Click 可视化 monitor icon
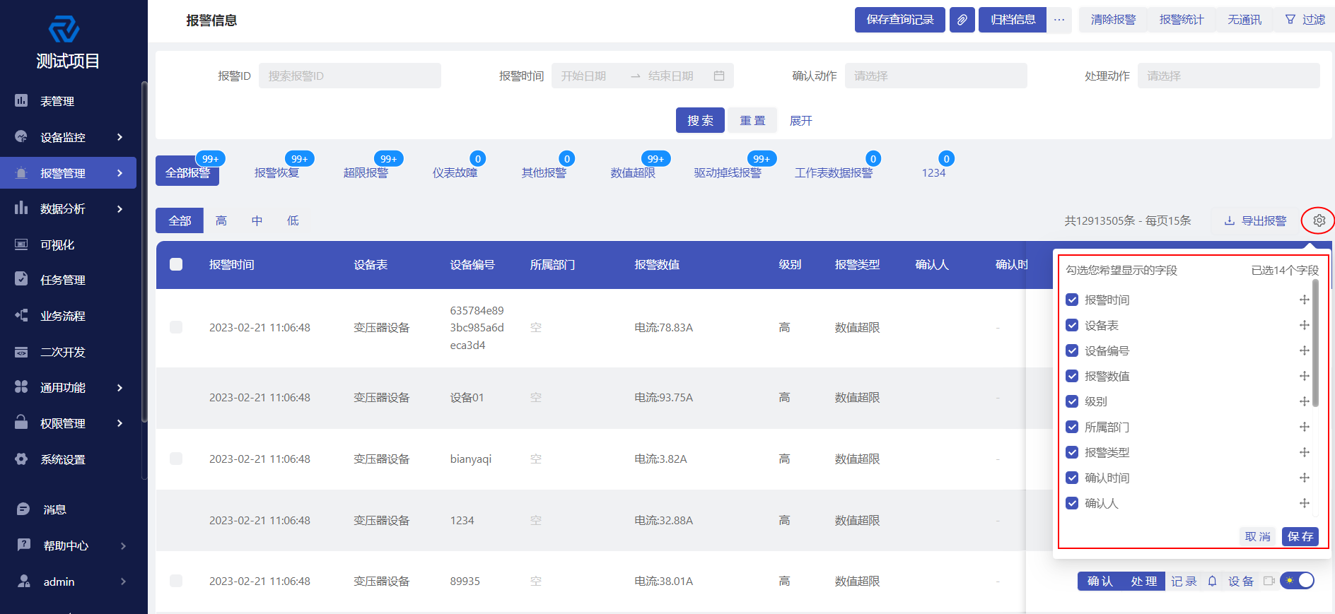The height and width of the screenshot is (614, 1335). 21,244
